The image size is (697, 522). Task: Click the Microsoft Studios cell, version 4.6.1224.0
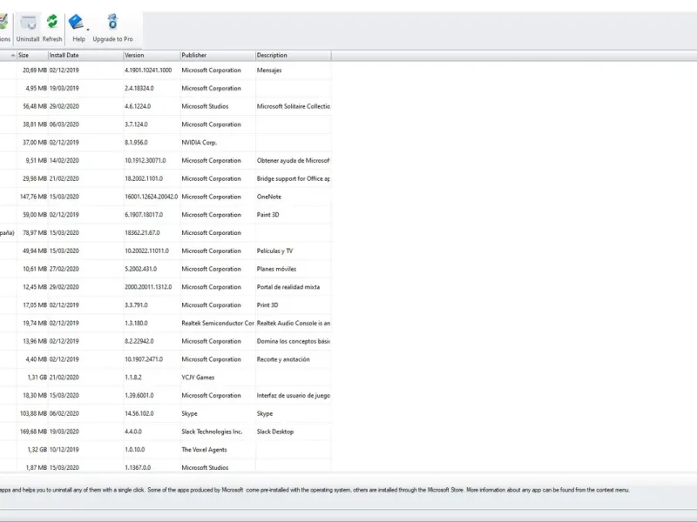[x=205, y=106]
